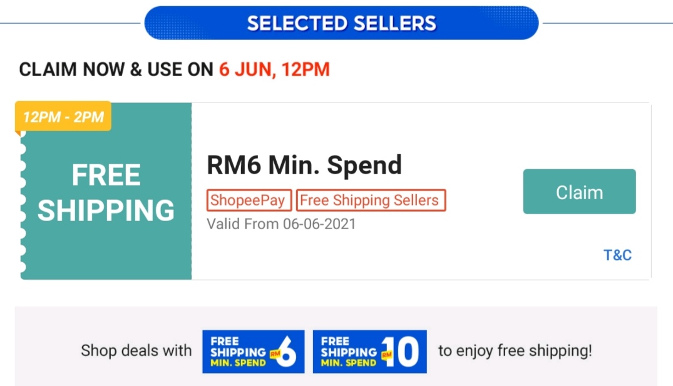Open the Free Shipping RM6 Min. Spend badge
Viewport: 673px width, 386px height.
[x=253, y=352]
